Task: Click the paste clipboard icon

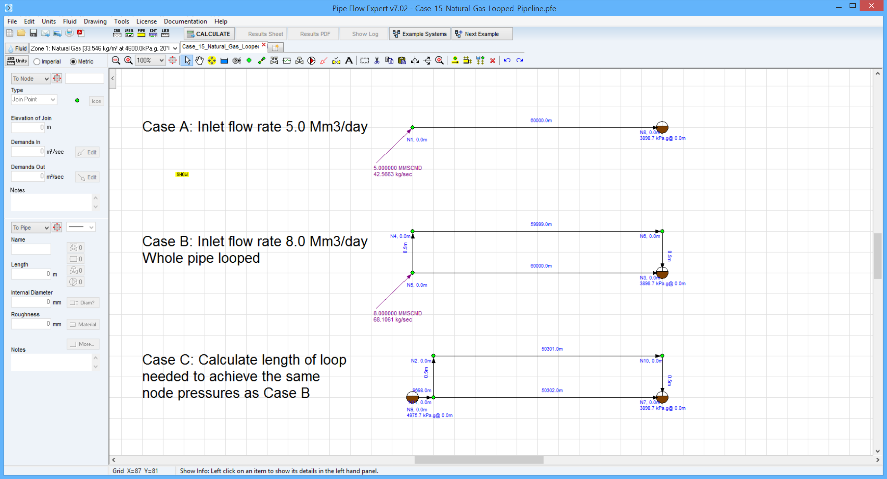Action: [x=402, y=61]
